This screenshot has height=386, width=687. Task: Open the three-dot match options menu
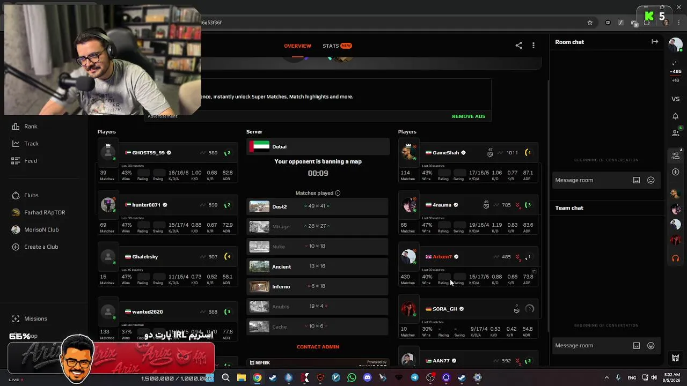533,46
